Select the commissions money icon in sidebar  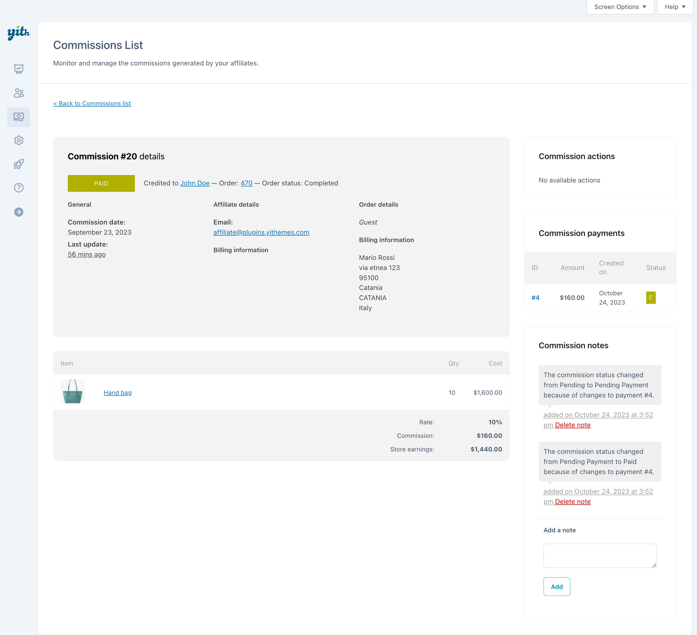tap(19, 117)
